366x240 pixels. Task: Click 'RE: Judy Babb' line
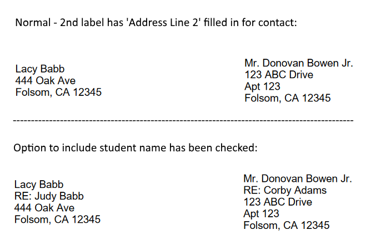[x=49, y=196]
